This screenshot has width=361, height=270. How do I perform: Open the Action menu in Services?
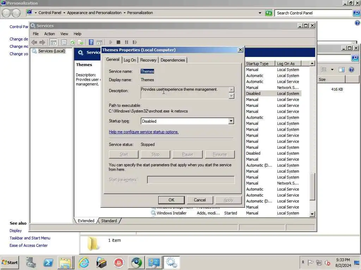coord(49,34)
